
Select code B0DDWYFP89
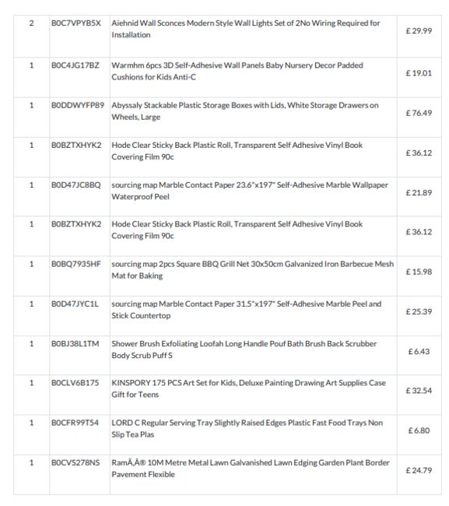tap(78, 106)
